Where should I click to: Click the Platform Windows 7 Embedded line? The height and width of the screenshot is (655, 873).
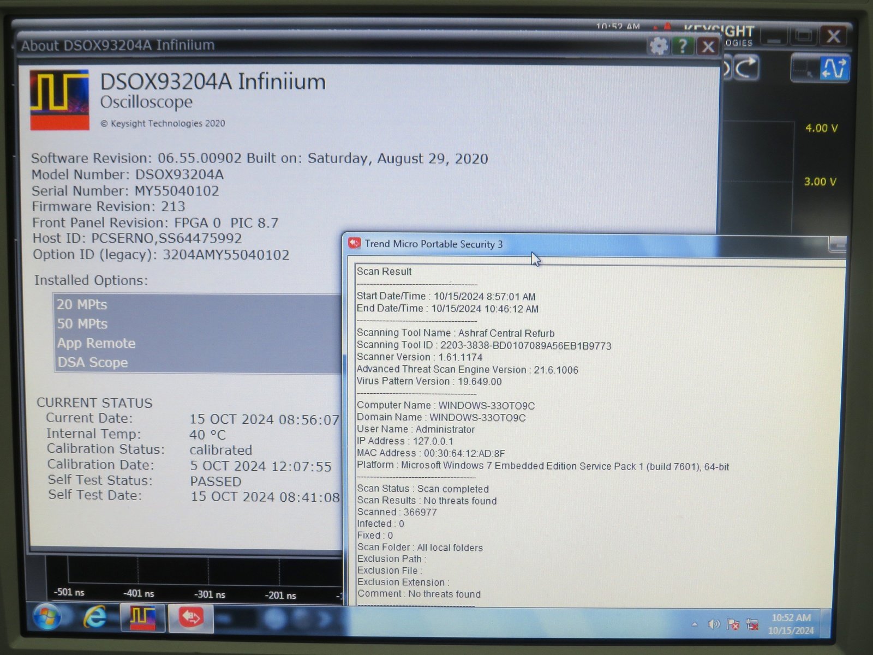click(x=543, y=466)
